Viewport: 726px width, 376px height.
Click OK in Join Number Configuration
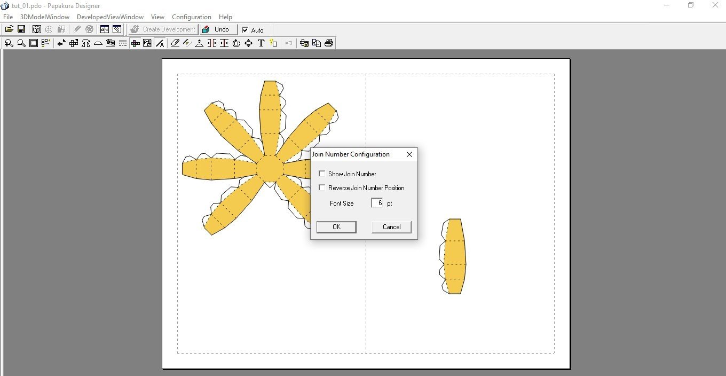(336, 227)
